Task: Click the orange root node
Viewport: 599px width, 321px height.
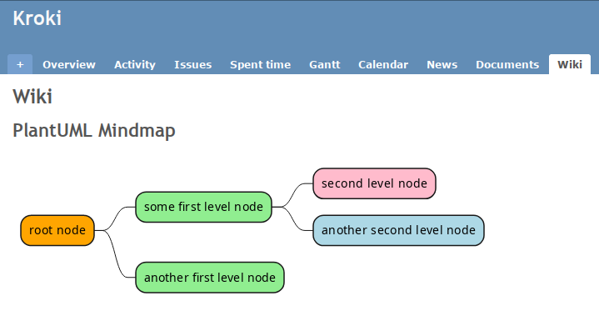Action: point(57,230)
